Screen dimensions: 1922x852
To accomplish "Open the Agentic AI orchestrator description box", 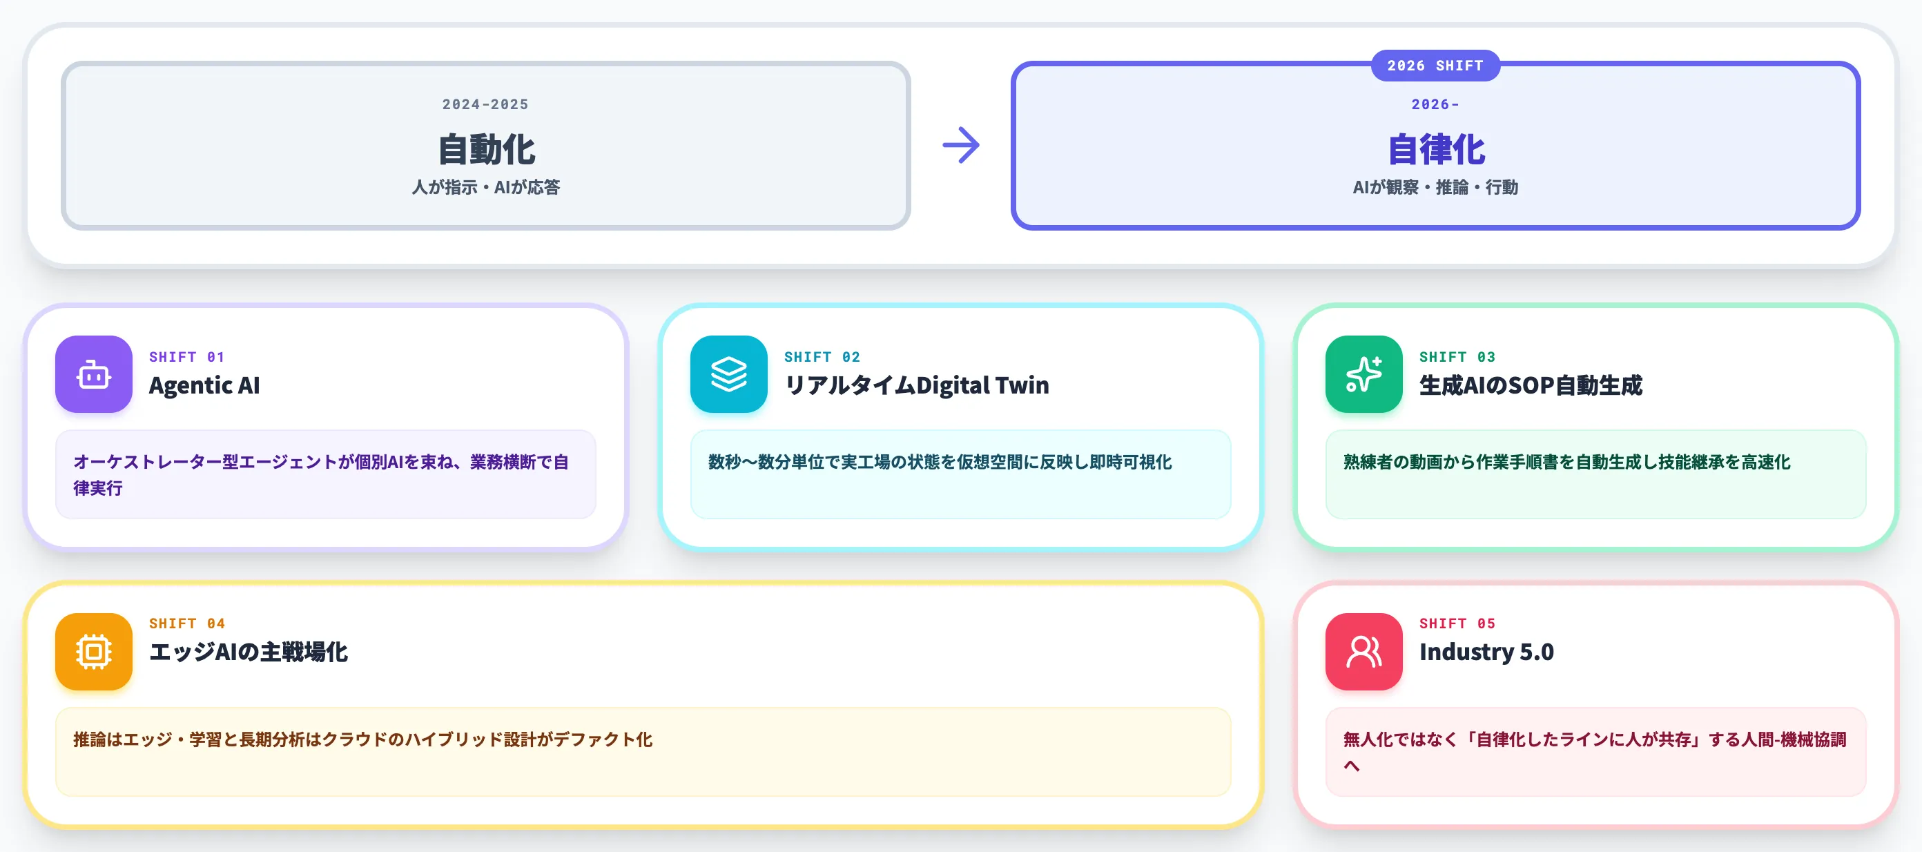I will click(x=325, y=474).
